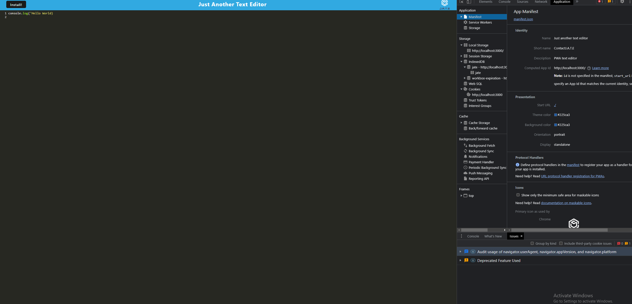Open the manifest.json link
632x304 pixels.
tap(523, 19)
